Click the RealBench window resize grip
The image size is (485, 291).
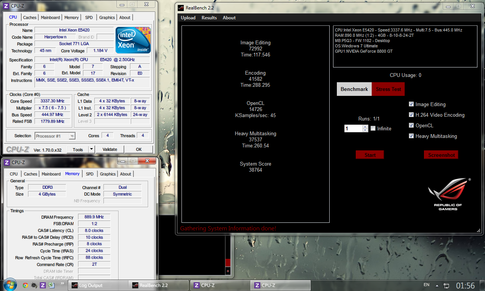pos(479,230)
